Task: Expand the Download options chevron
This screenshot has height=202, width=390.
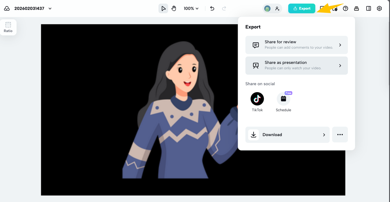Action: tap(324, 135)
